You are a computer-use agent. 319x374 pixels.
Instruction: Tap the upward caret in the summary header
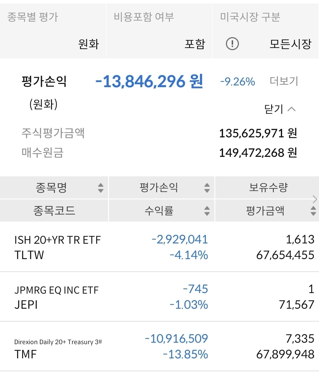point(292,109)
